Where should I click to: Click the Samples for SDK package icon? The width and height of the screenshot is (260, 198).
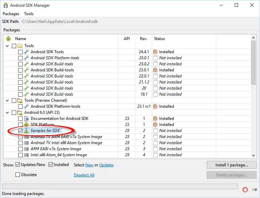point(26,131)
